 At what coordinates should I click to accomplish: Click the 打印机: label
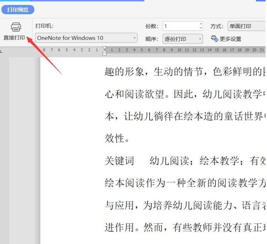[x=44, y=26]
